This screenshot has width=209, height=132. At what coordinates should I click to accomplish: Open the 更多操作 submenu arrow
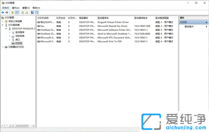(x=206, y=27)
